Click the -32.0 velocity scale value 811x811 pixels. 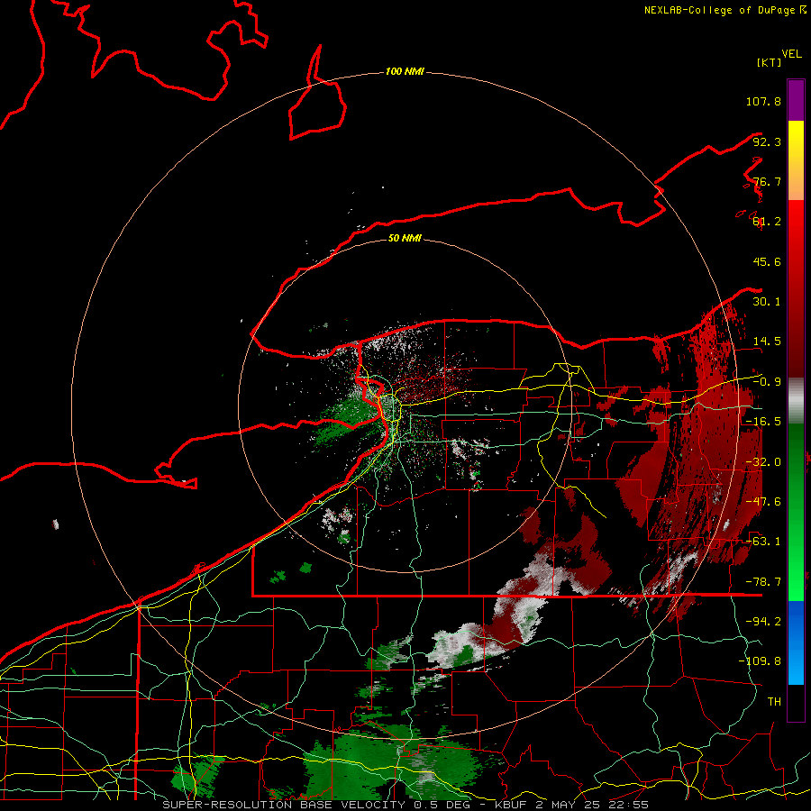point(763,462)
